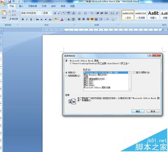Image resolution: width=168 pixels, height=152 pixels.
Task: Insert enclosed character
Action: click(73, 19)
